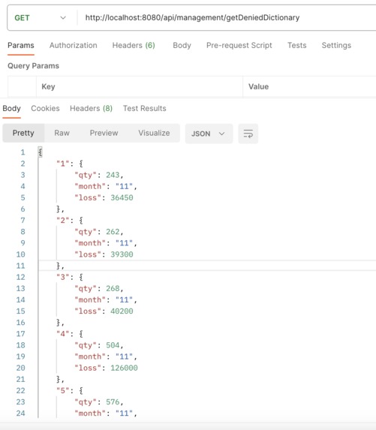376x430 pixels.
Task: Open the GET method dropdown
Action: coord(41,18)
